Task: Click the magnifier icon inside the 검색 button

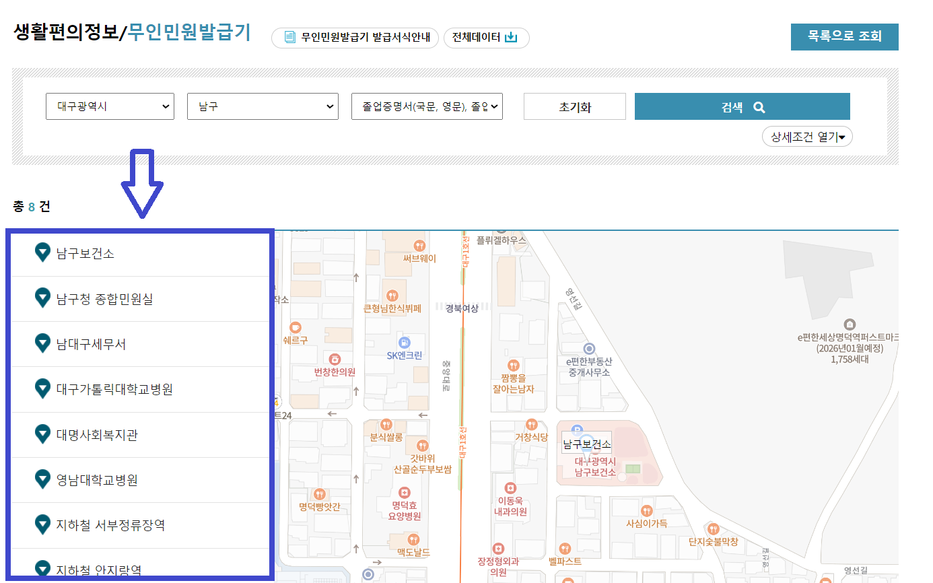Action: [x=759, y=106]
